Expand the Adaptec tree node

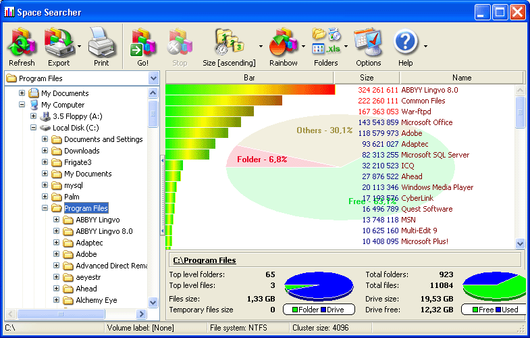tap(57, 242)
